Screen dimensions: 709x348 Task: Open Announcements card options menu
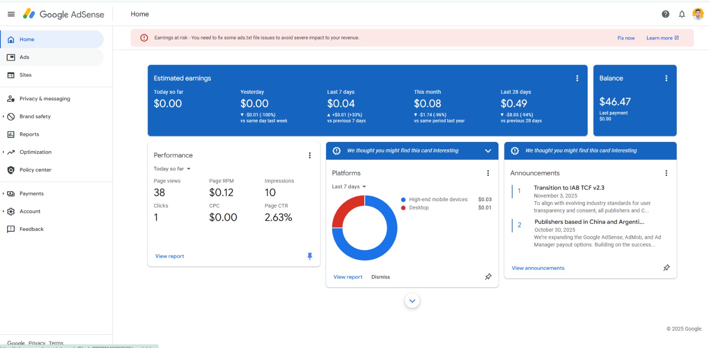tap(666, 173)
